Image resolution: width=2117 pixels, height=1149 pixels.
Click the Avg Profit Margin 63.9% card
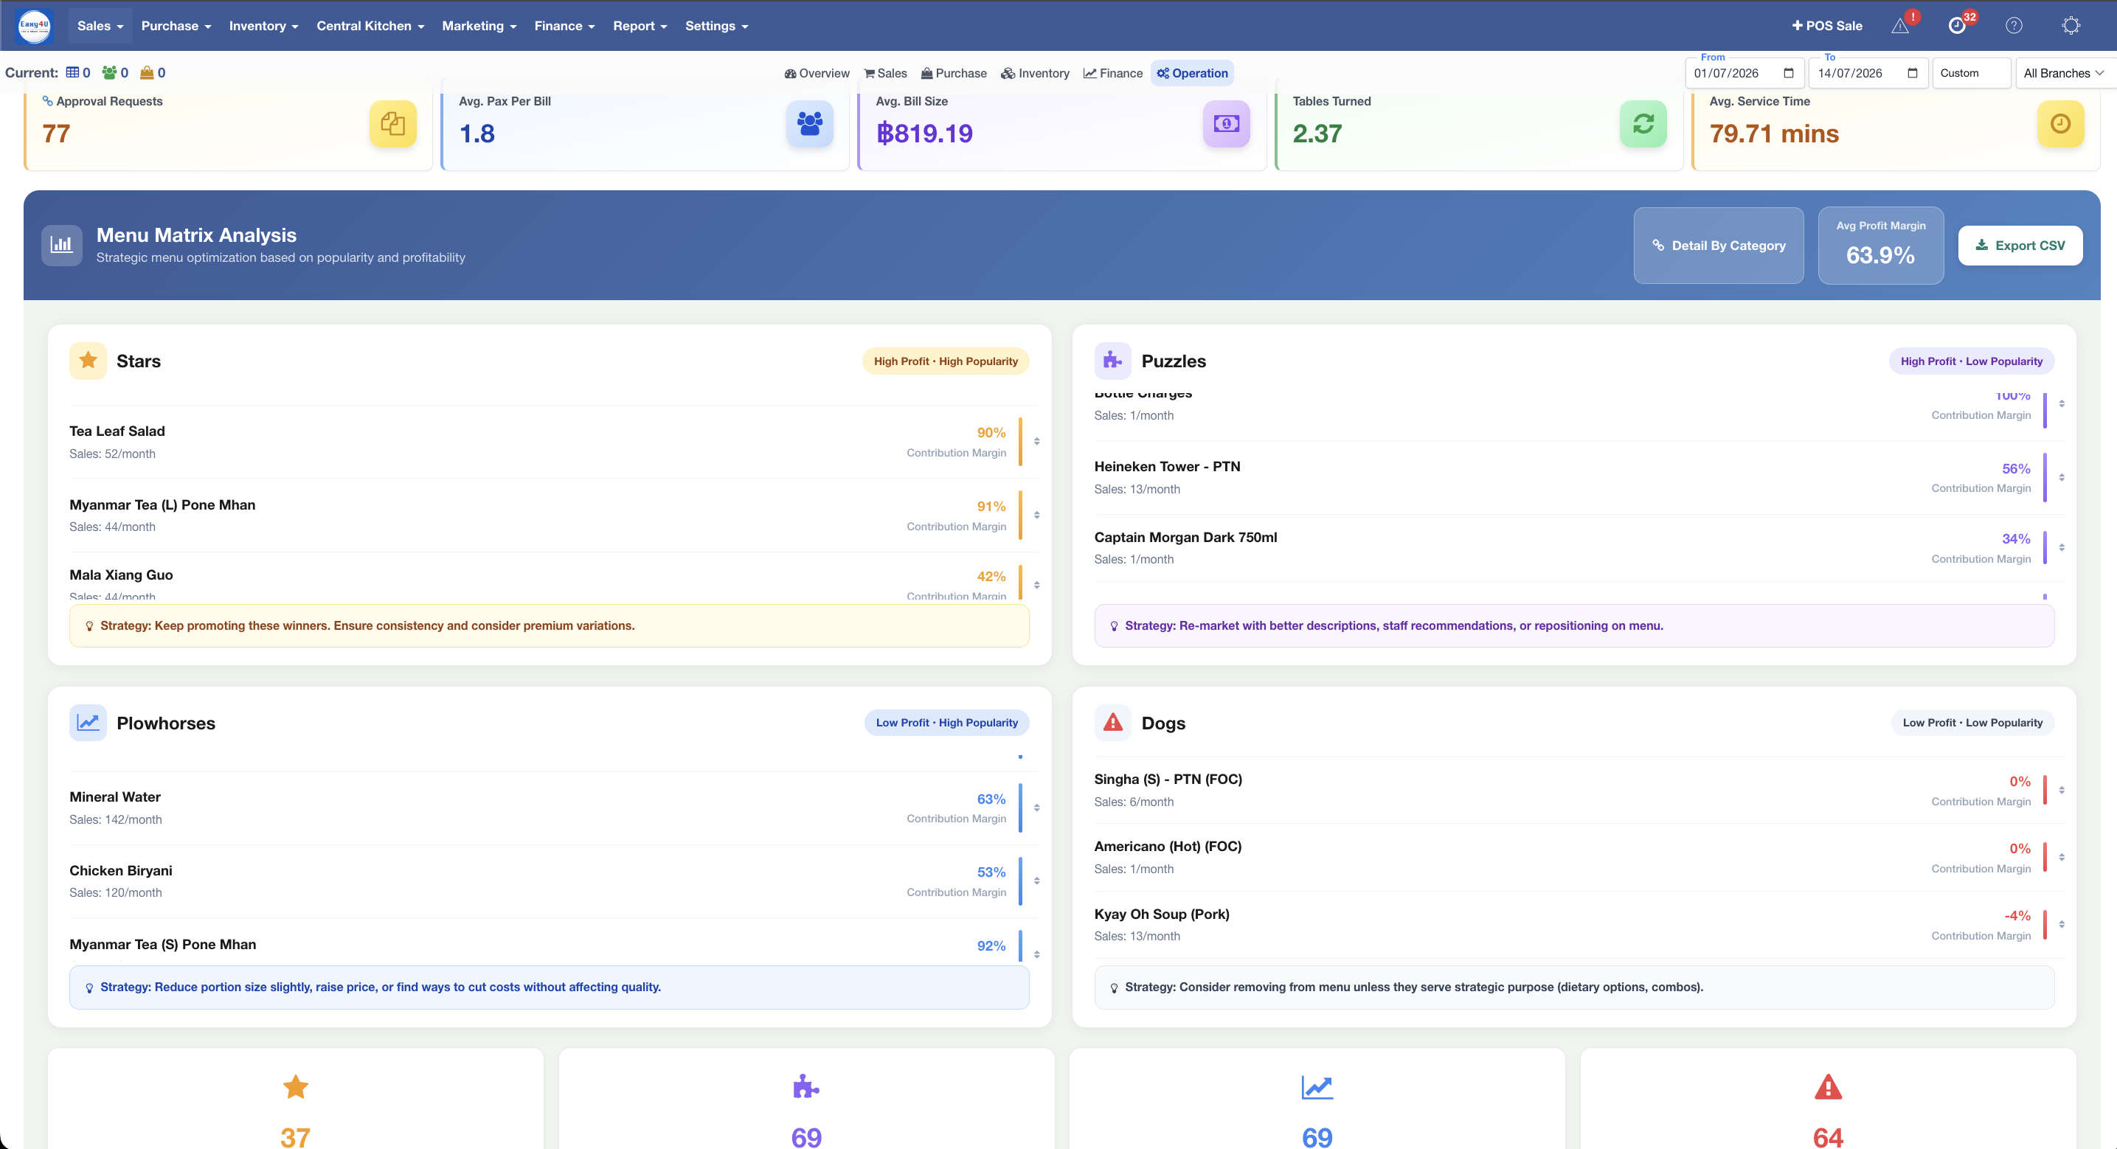pos(1880,245)
